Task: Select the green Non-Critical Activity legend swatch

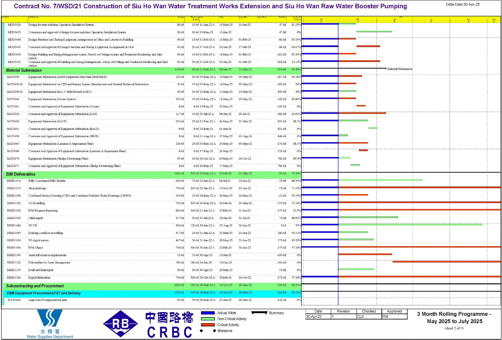Action: 208,319
